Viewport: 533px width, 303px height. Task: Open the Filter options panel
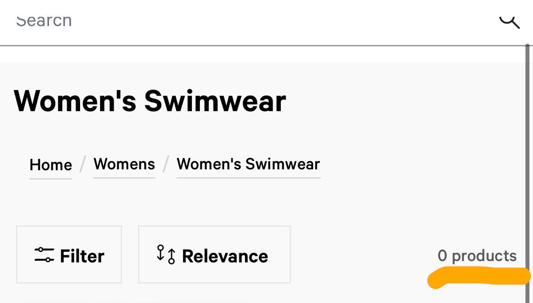(x=69, y=254)
